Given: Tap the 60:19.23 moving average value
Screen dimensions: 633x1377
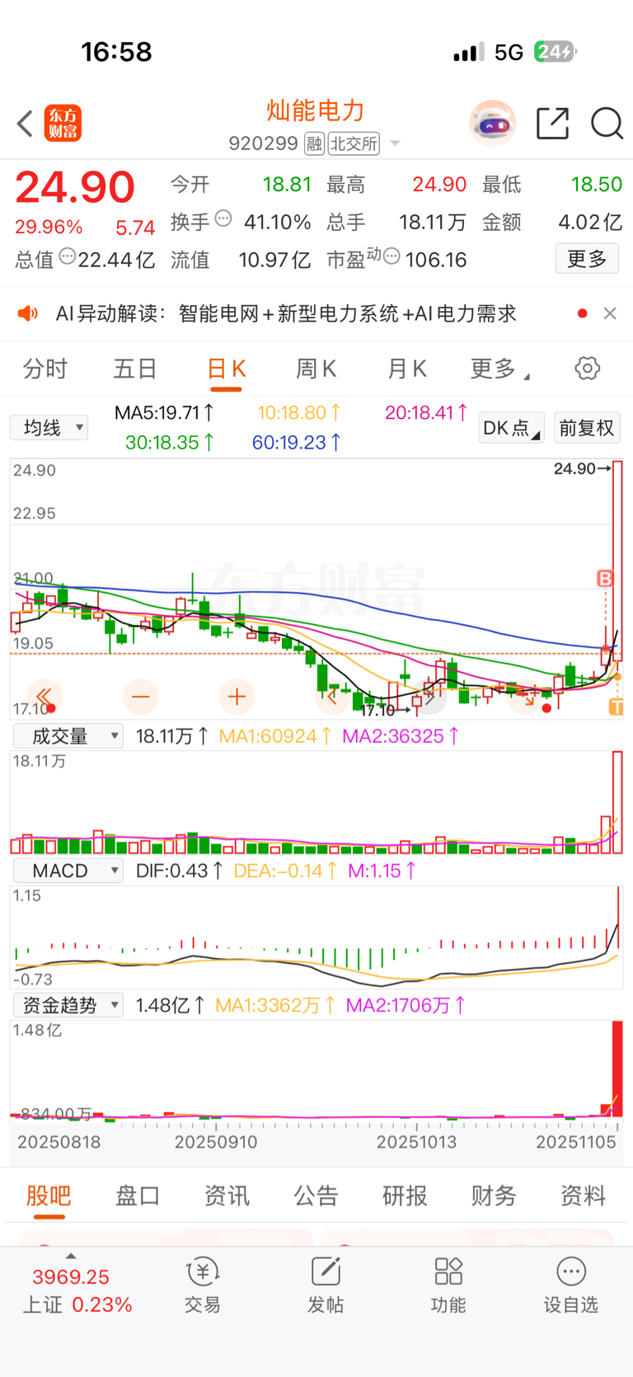Looking at the screenshot, I should (x=297, y=442).
